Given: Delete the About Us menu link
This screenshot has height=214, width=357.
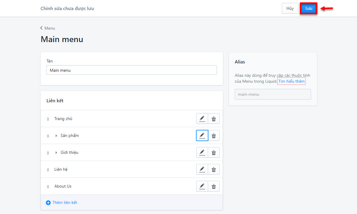Looking at the screenshot, I should (214, 186).
